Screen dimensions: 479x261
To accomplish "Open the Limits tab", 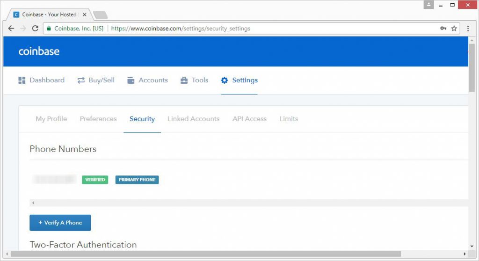I will pyautogui.click(x=289, y=119).
